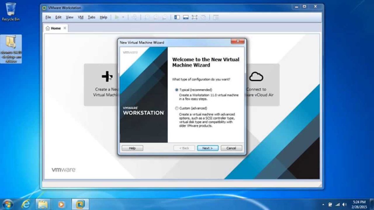Click the Home tab house icon
374x210 pixels.
pyautogui.click(x=48, y=28)
